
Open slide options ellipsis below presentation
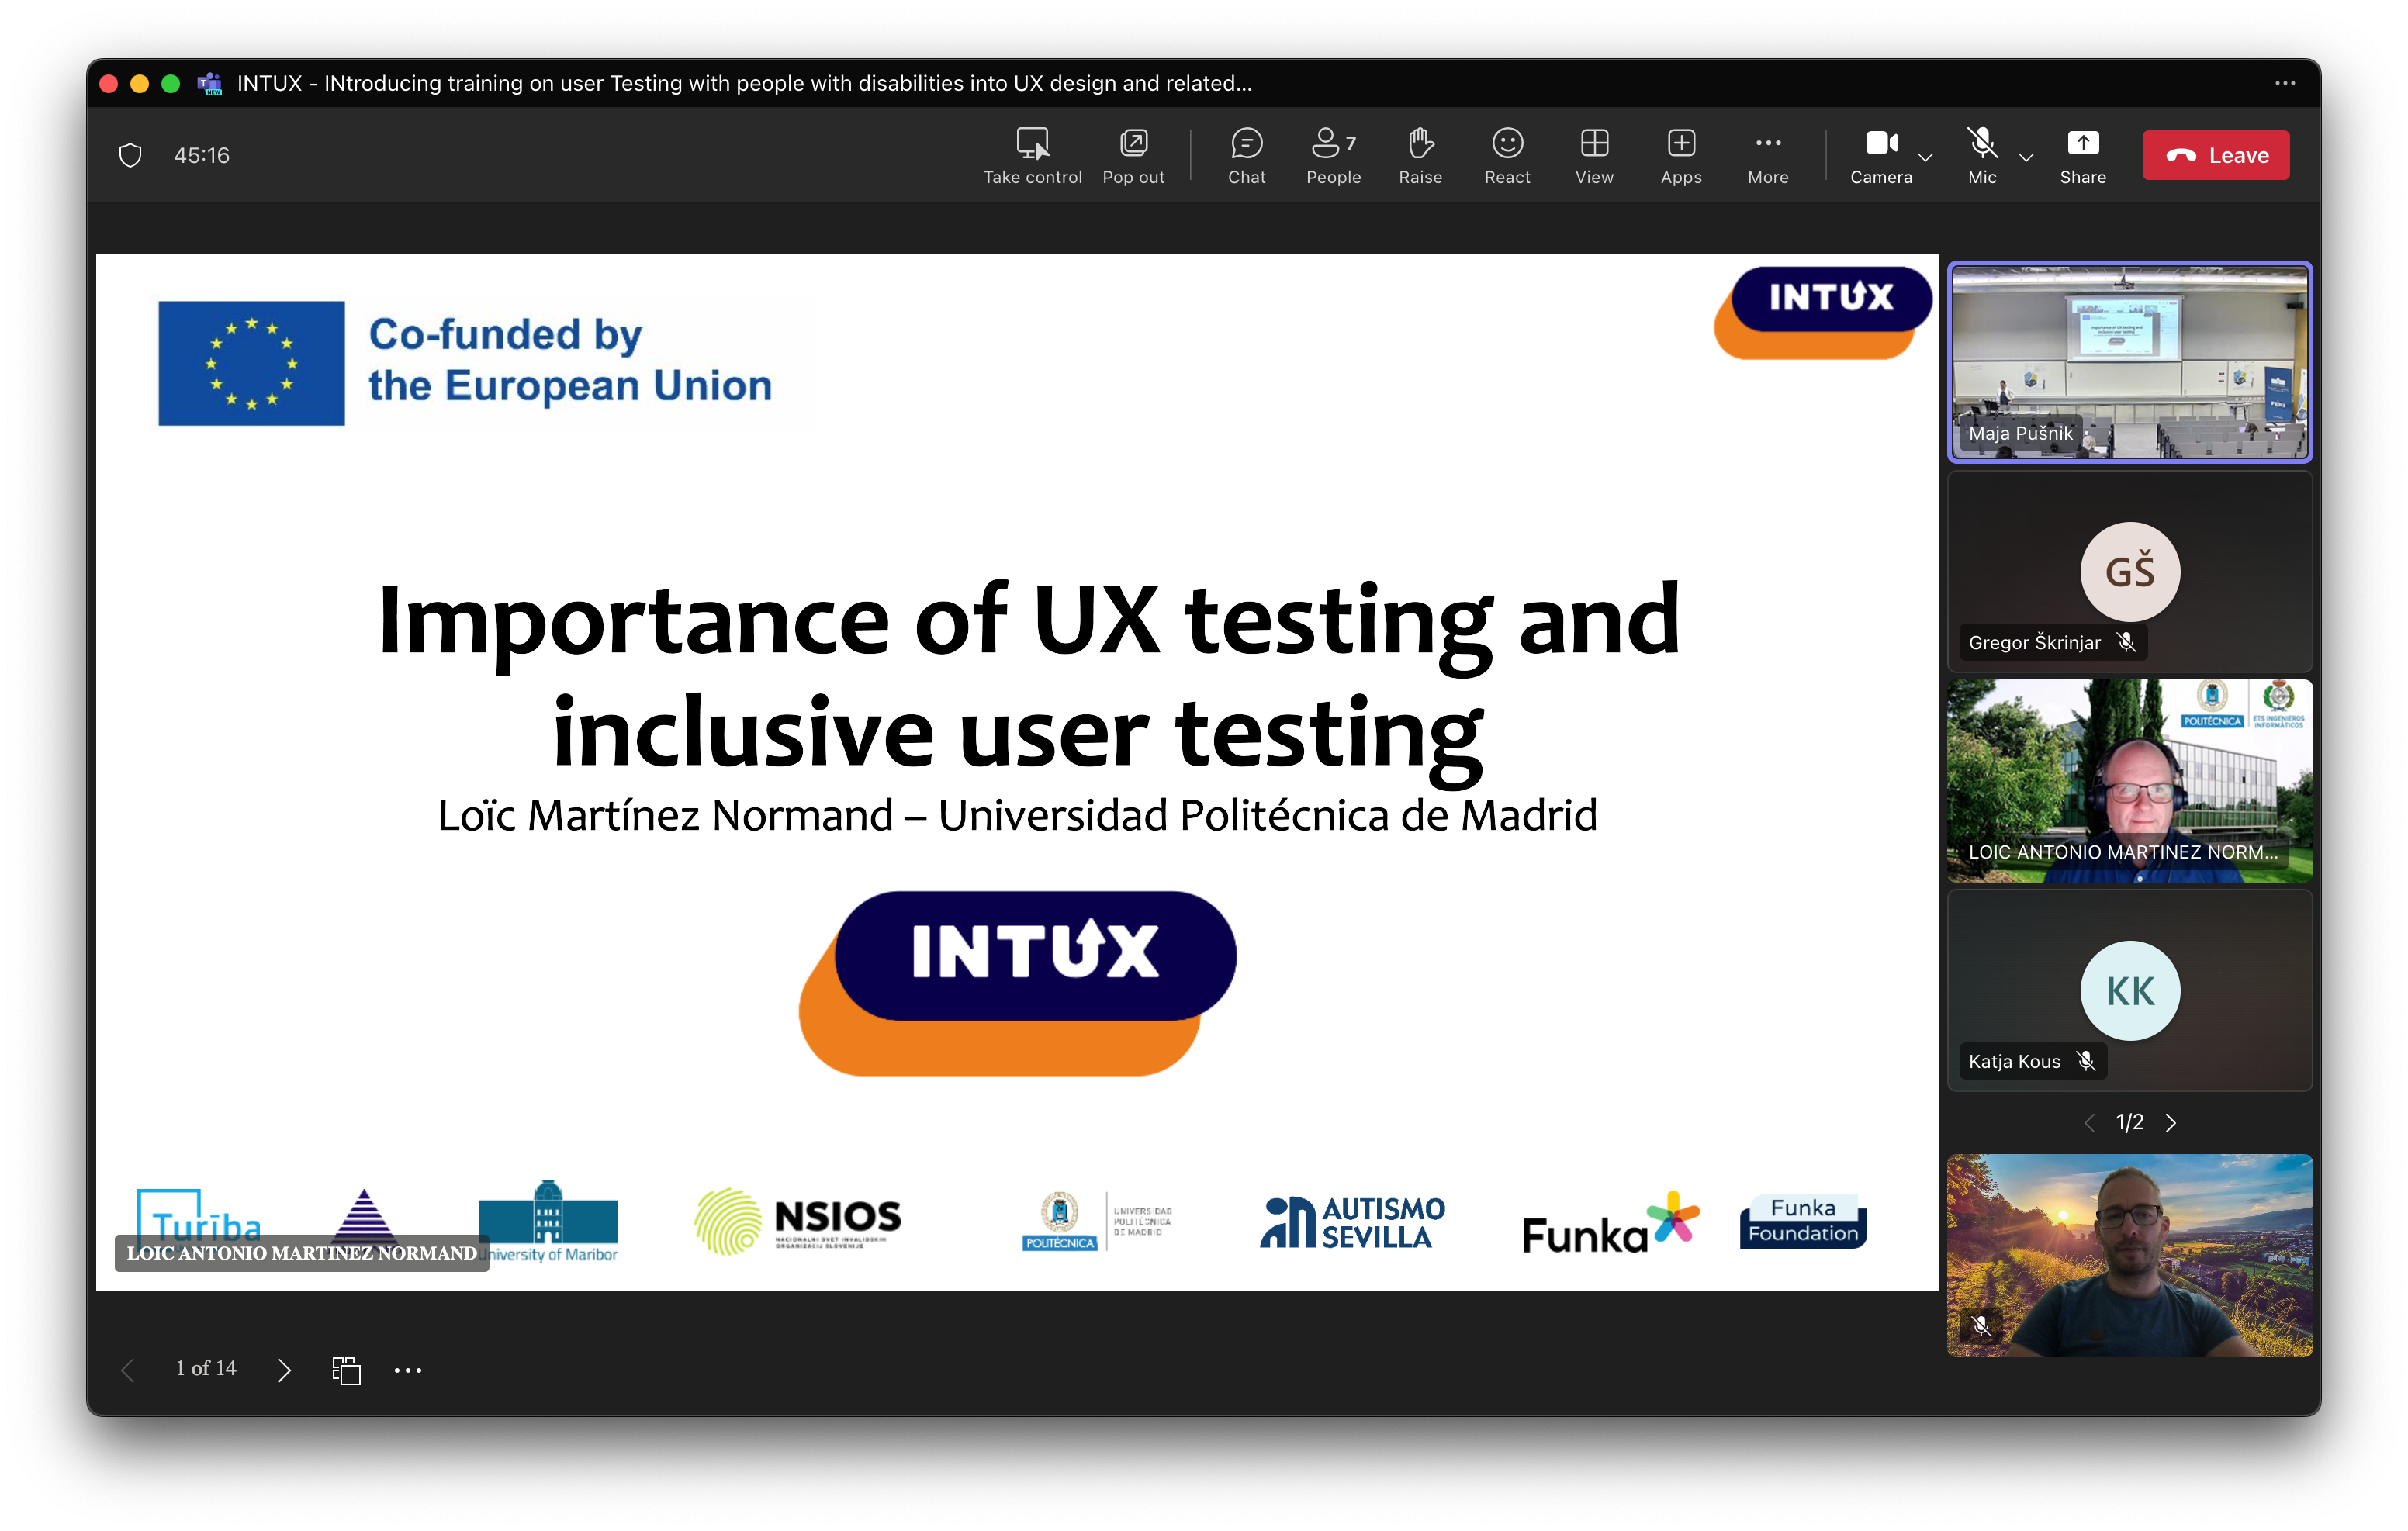[x=408, y=1369]
